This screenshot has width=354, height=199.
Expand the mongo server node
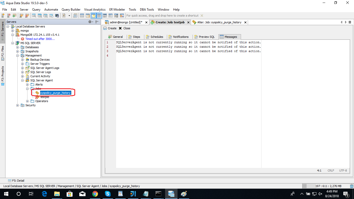(x=13, y=31)
